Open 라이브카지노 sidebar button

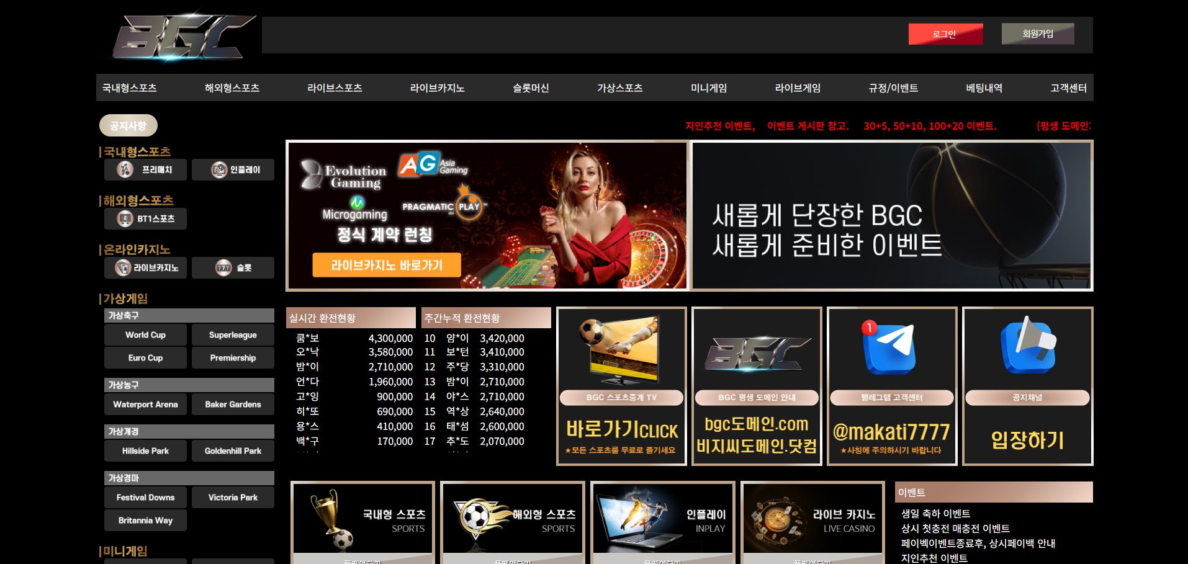145,268
